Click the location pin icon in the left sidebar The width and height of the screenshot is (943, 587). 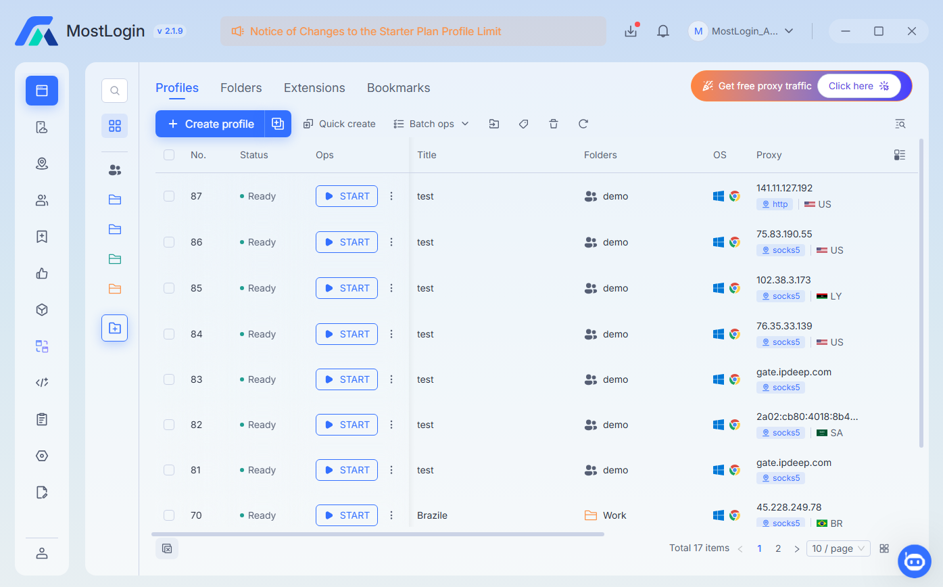[x=42, y=164]
